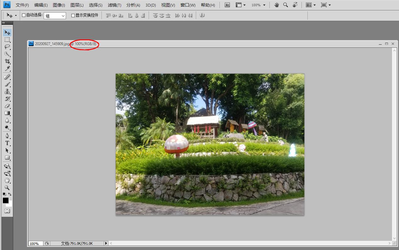This screenshot has width=399, height=250.
Task: Select the Lasso tool
Action: (7, 47)
